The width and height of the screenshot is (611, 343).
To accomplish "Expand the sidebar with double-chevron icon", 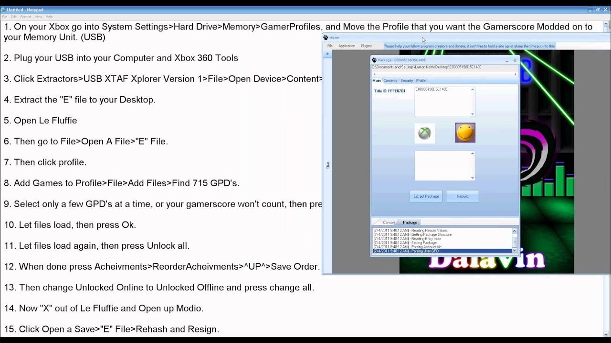I will pyautogui.click(x=327, y=54).
